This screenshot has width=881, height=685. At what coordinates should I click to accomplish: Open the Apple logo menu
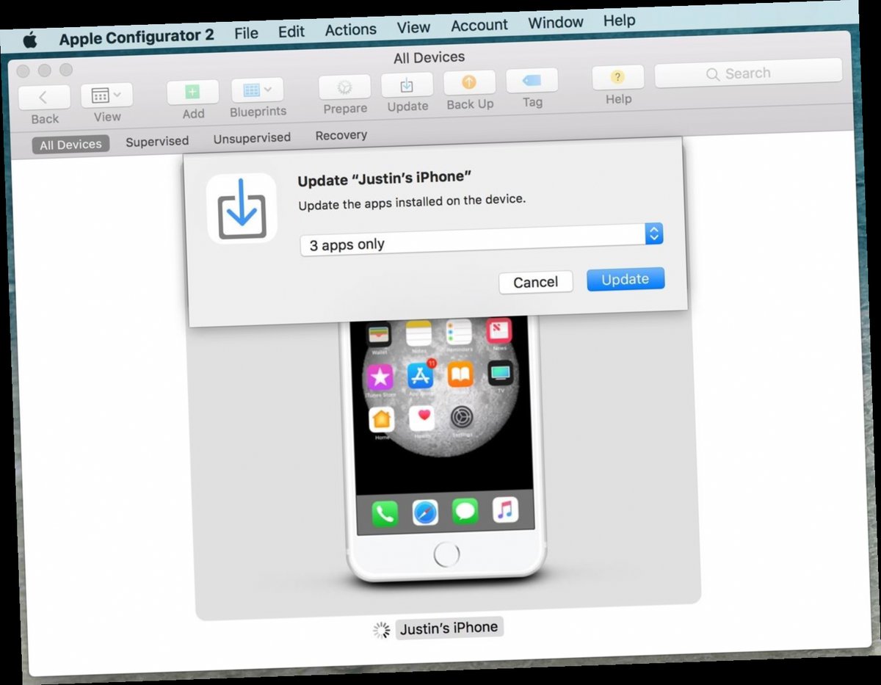(30, 40)
